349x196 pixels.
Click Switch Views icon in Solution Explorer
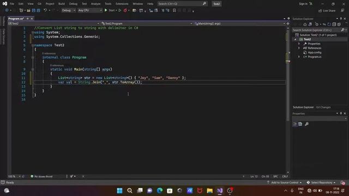[x=310, y=24]
